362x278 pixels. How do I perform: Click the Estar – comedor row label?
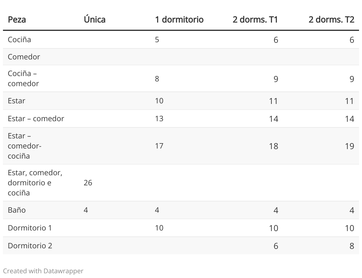[36, 119]
